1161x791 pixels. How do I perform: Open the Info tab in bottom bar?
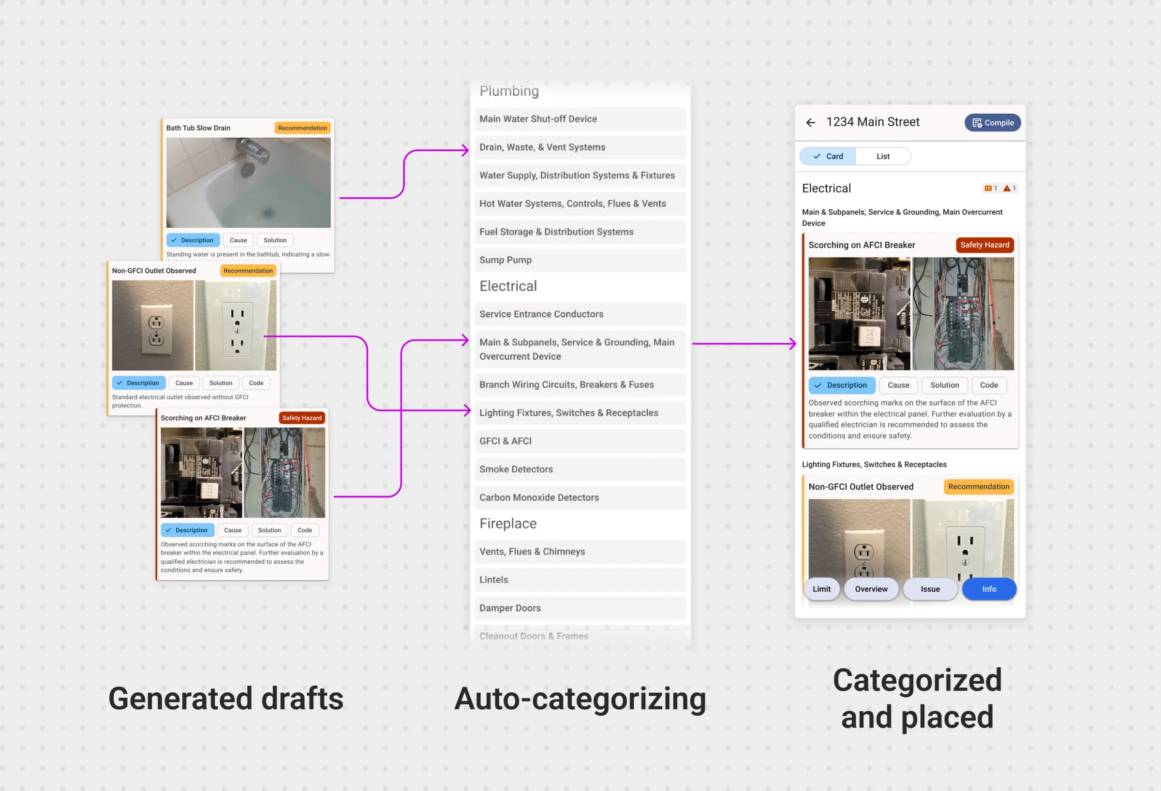point(989,589)
